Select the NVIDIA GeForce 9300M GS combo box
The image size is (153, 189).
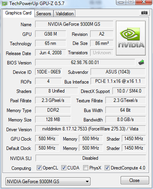tap(48, 182)
